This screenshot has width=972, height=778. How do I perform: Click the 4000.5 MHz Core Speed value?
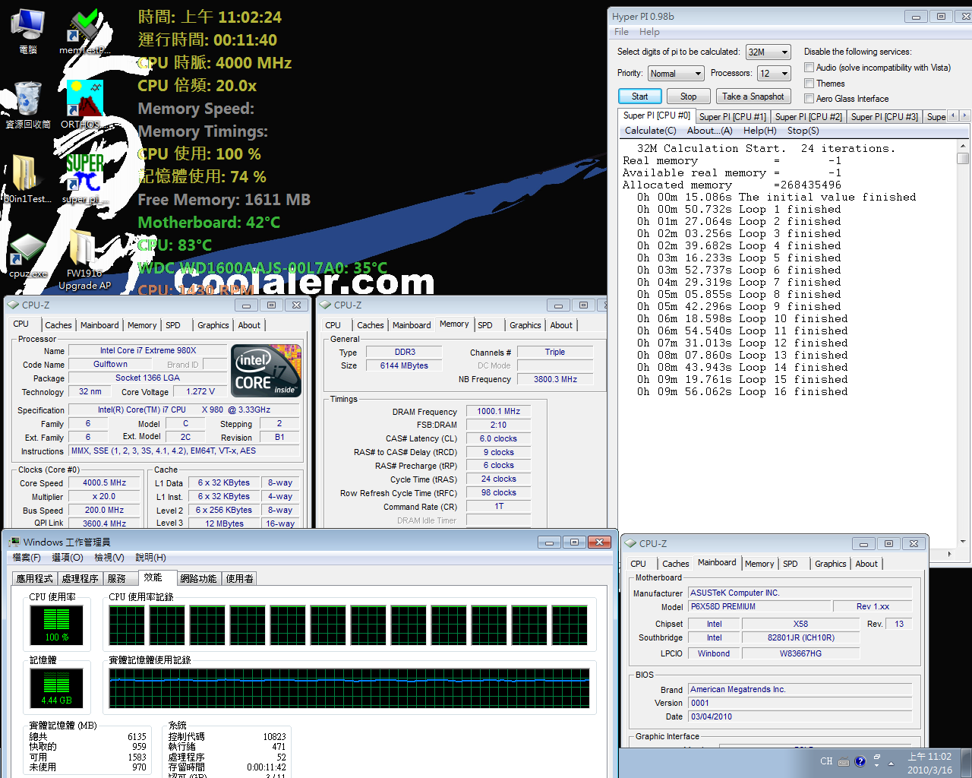click(x=104, y=482)
